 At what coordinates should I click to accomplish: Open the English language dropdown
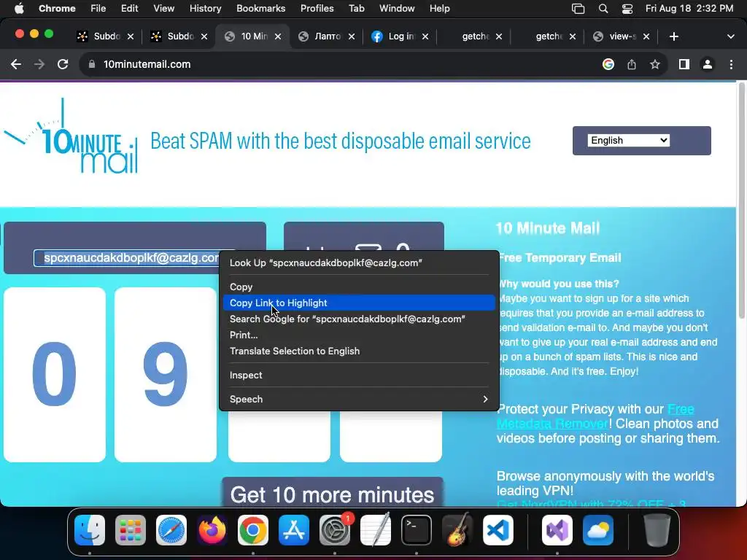(x=628, y=141)
